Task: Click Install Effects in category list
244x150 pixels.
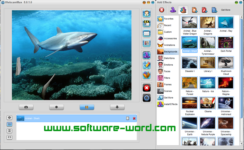Action: coord(168,104)
